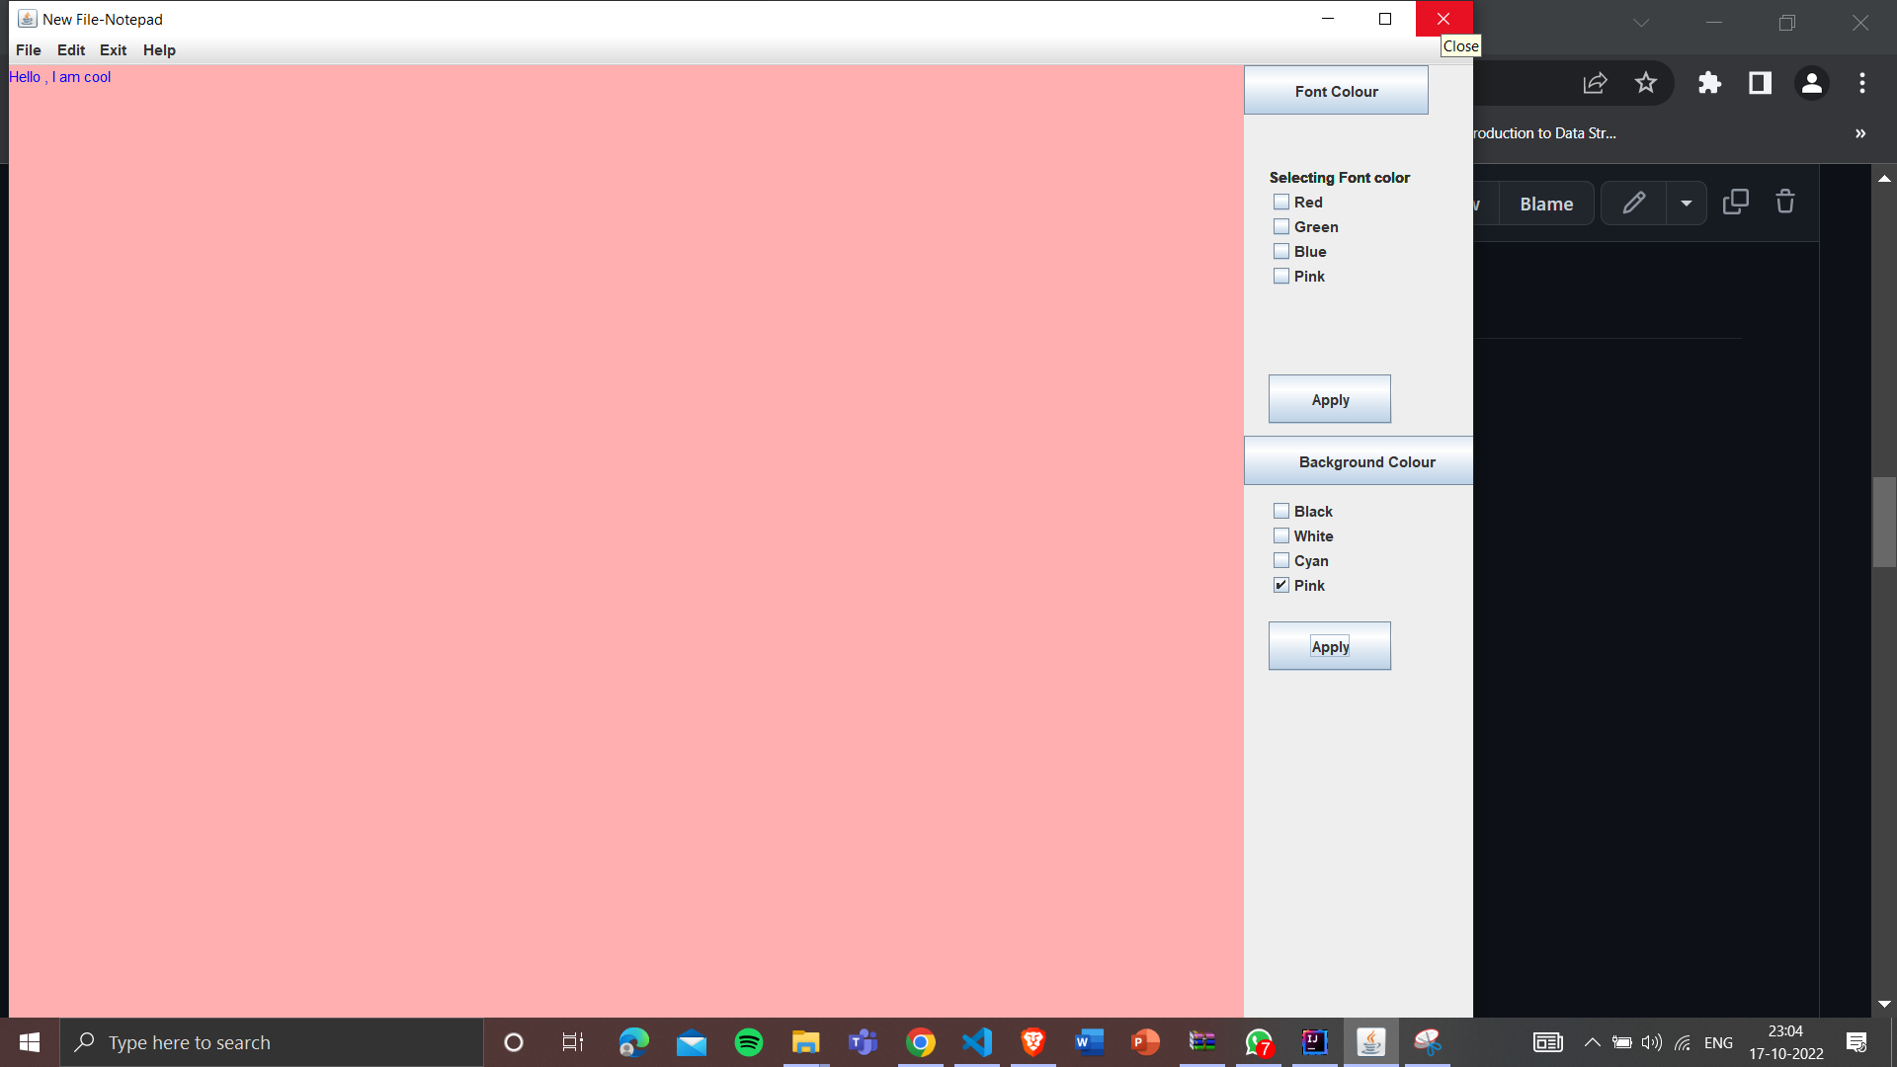Open the Help menu in Notepad
The height and width of the screenshot is (1067, 1897).
pos(159,49)
